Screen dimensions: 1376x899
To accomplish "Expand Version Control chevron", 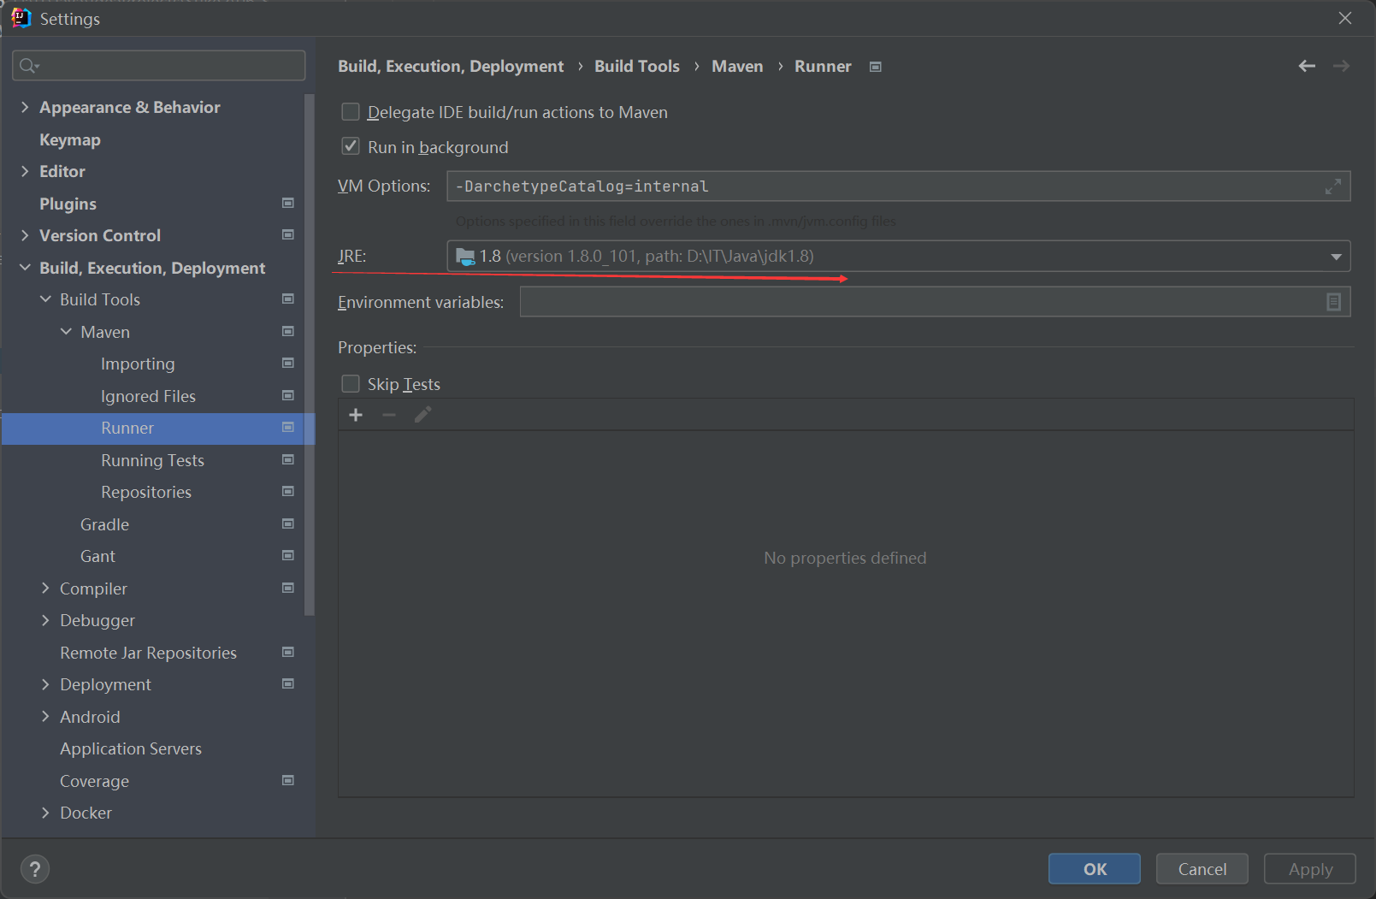I will tap(25, 235).
